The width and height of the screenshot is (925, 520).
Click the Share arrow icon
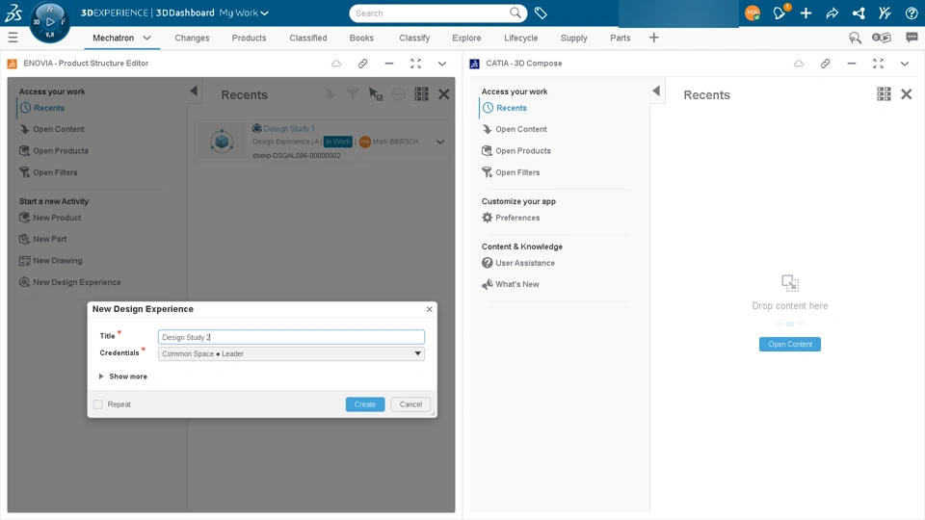tap(832, 13)
